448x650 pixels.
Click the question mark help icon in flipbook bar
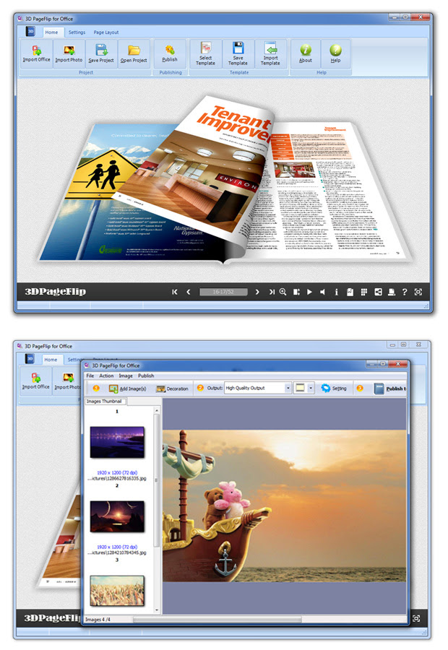[405, 292]
